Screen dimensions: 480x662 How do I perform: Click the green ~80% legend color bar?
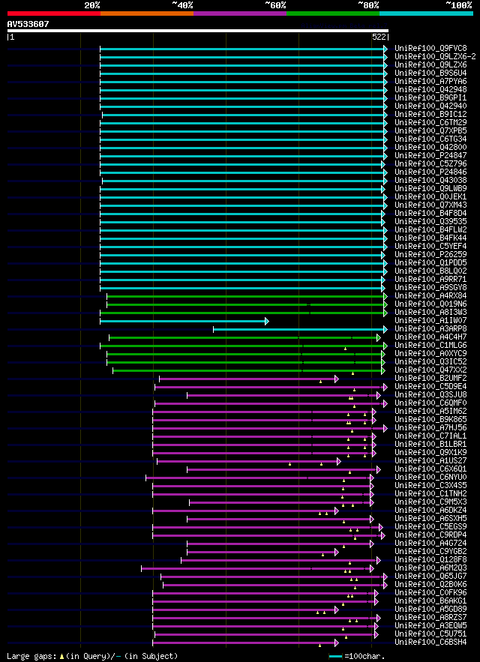333,13
